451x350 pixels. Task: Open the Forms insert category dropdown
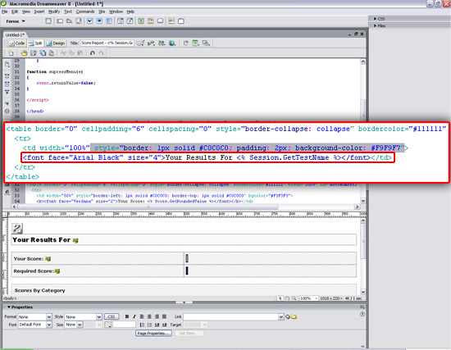(16, 21)
